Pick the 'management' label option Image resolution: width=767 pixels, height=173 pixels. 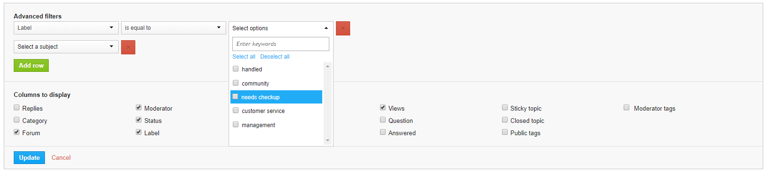[258, 125]
